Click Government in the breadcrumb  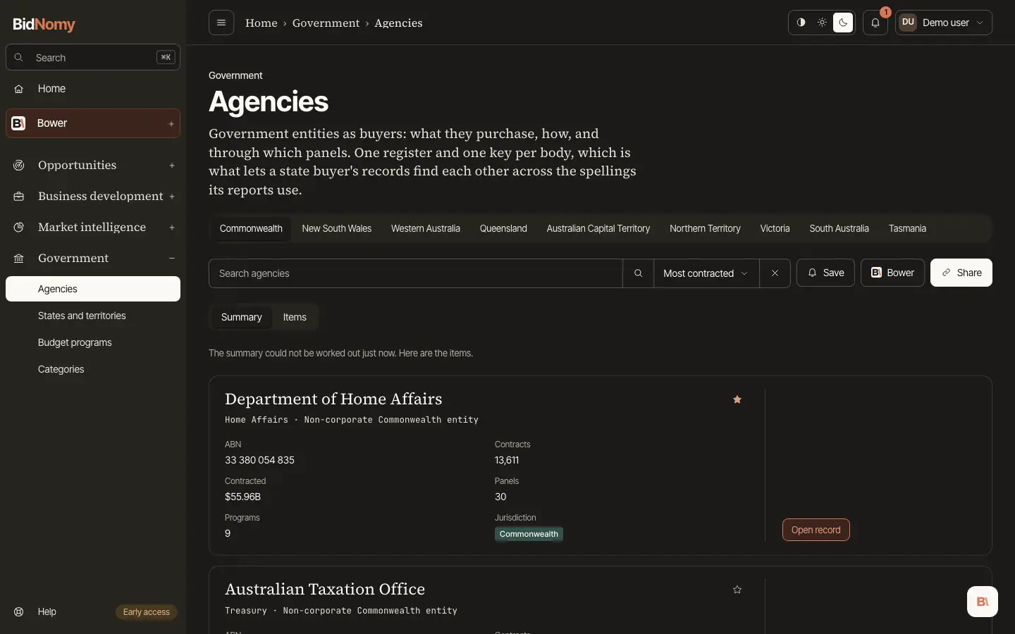326,23
